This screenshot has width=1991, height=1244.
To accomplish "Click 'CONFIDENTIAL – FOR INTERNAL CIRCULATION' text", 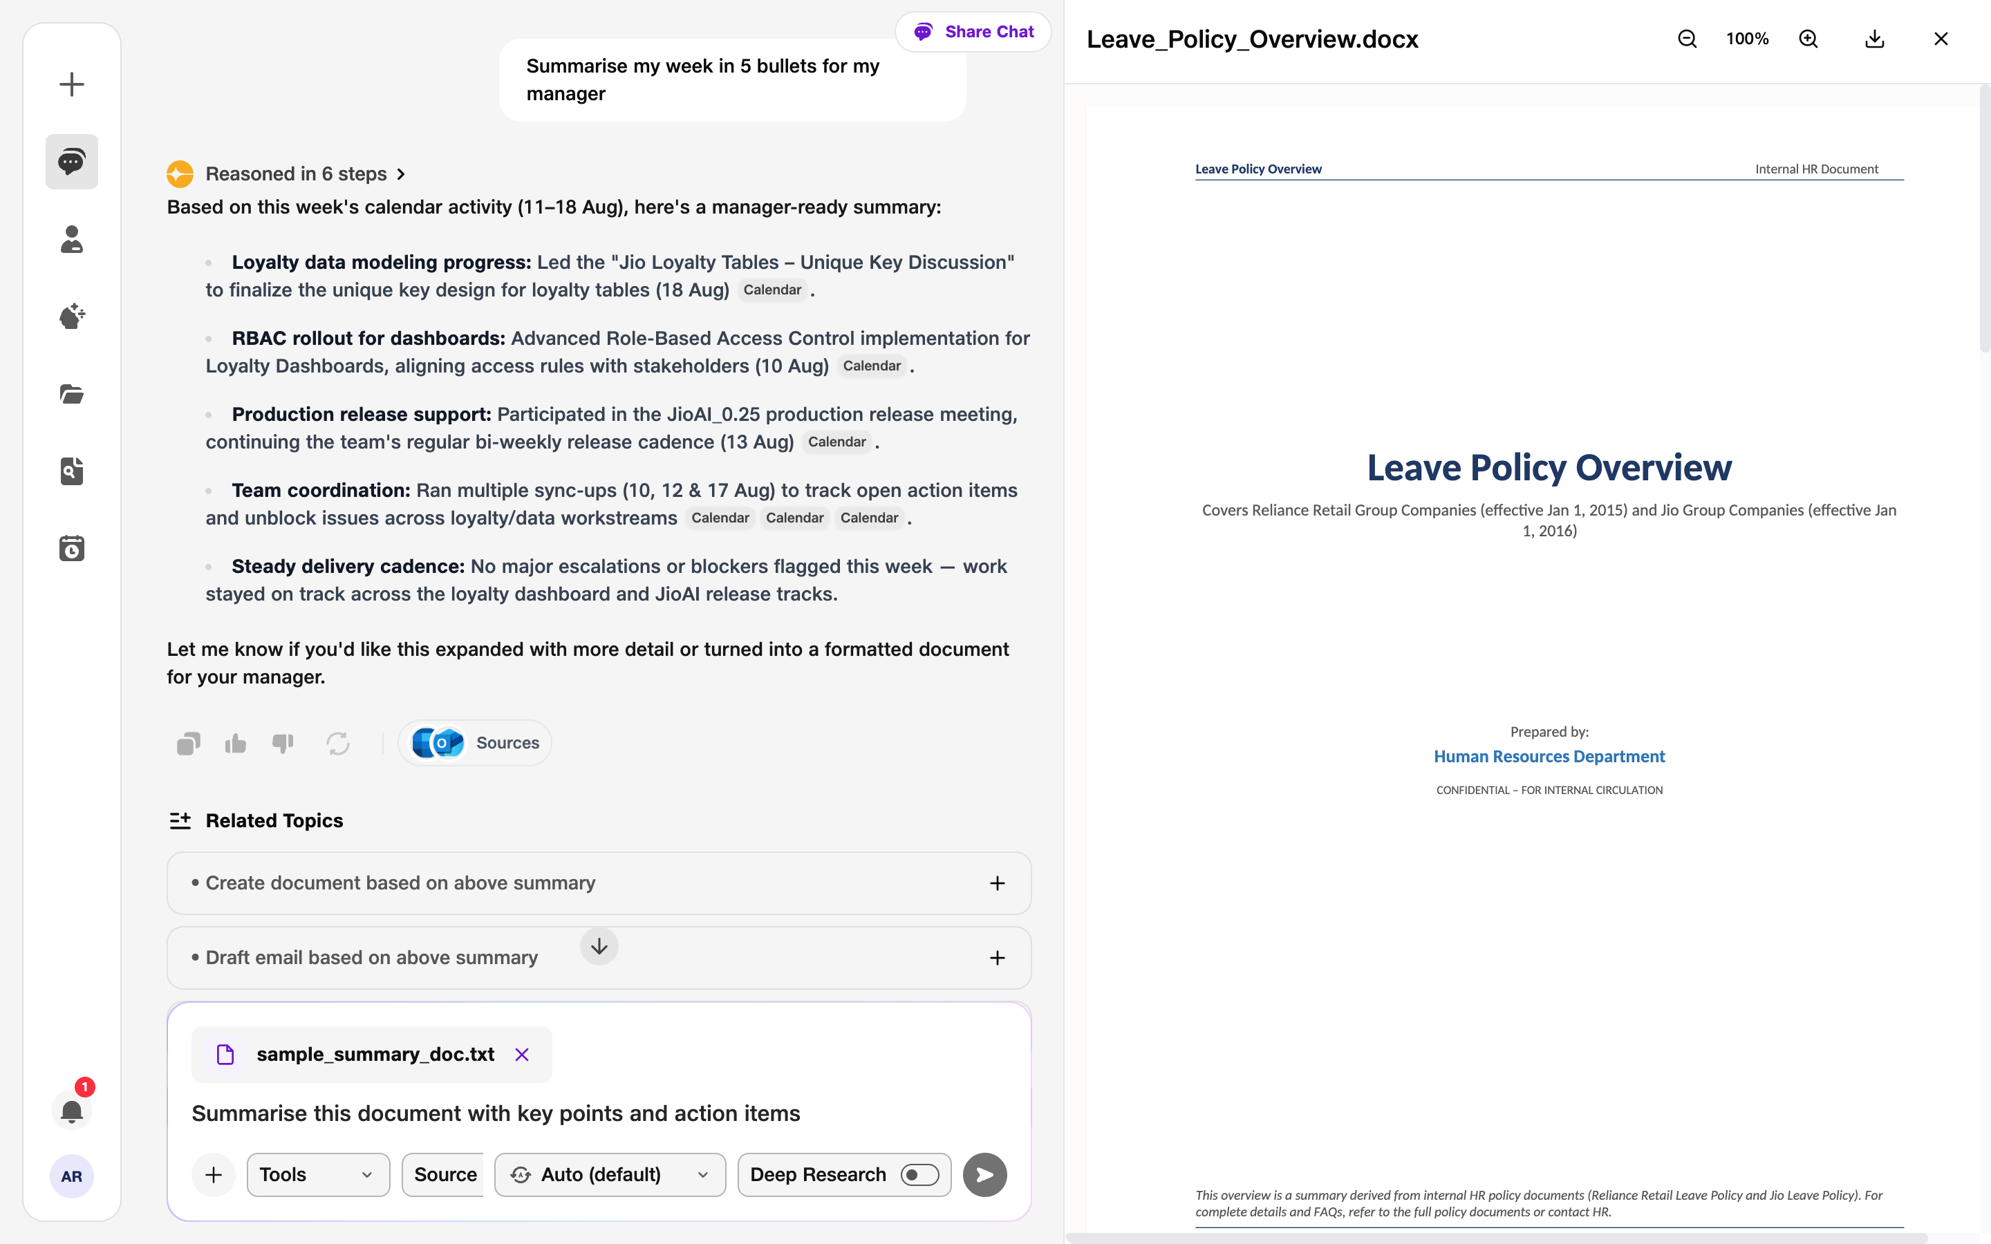I will tap(1549, 790).
